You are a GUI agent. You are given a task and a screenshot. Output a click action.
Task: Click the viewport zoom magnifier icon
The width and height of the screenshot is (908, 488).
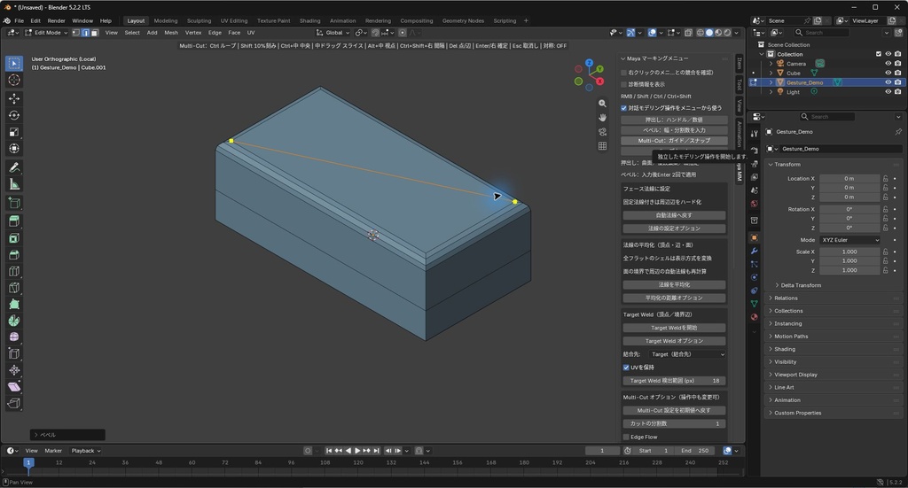tap(602, 104)
